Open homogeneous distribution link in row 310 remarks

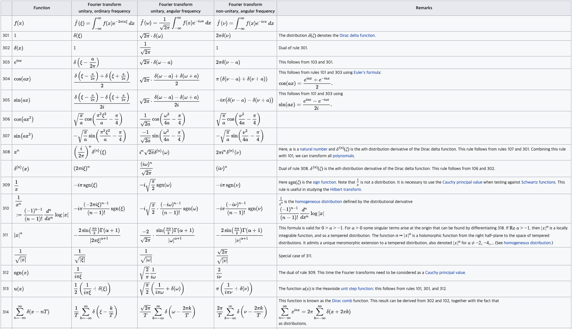click(318, 202)
